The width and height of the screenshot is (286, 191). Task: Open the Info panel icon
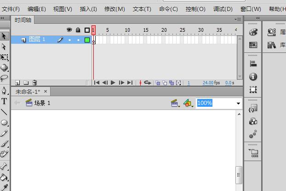(253, 77)
